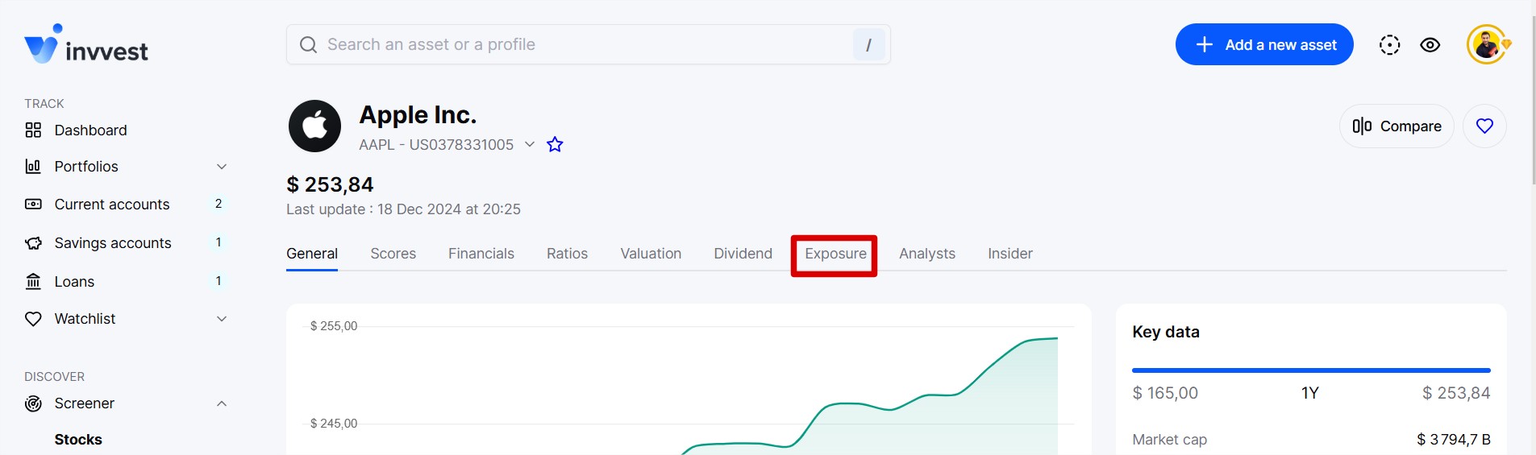Open the user profile avatar
1536x455 pixels.
coord(1487,44)
